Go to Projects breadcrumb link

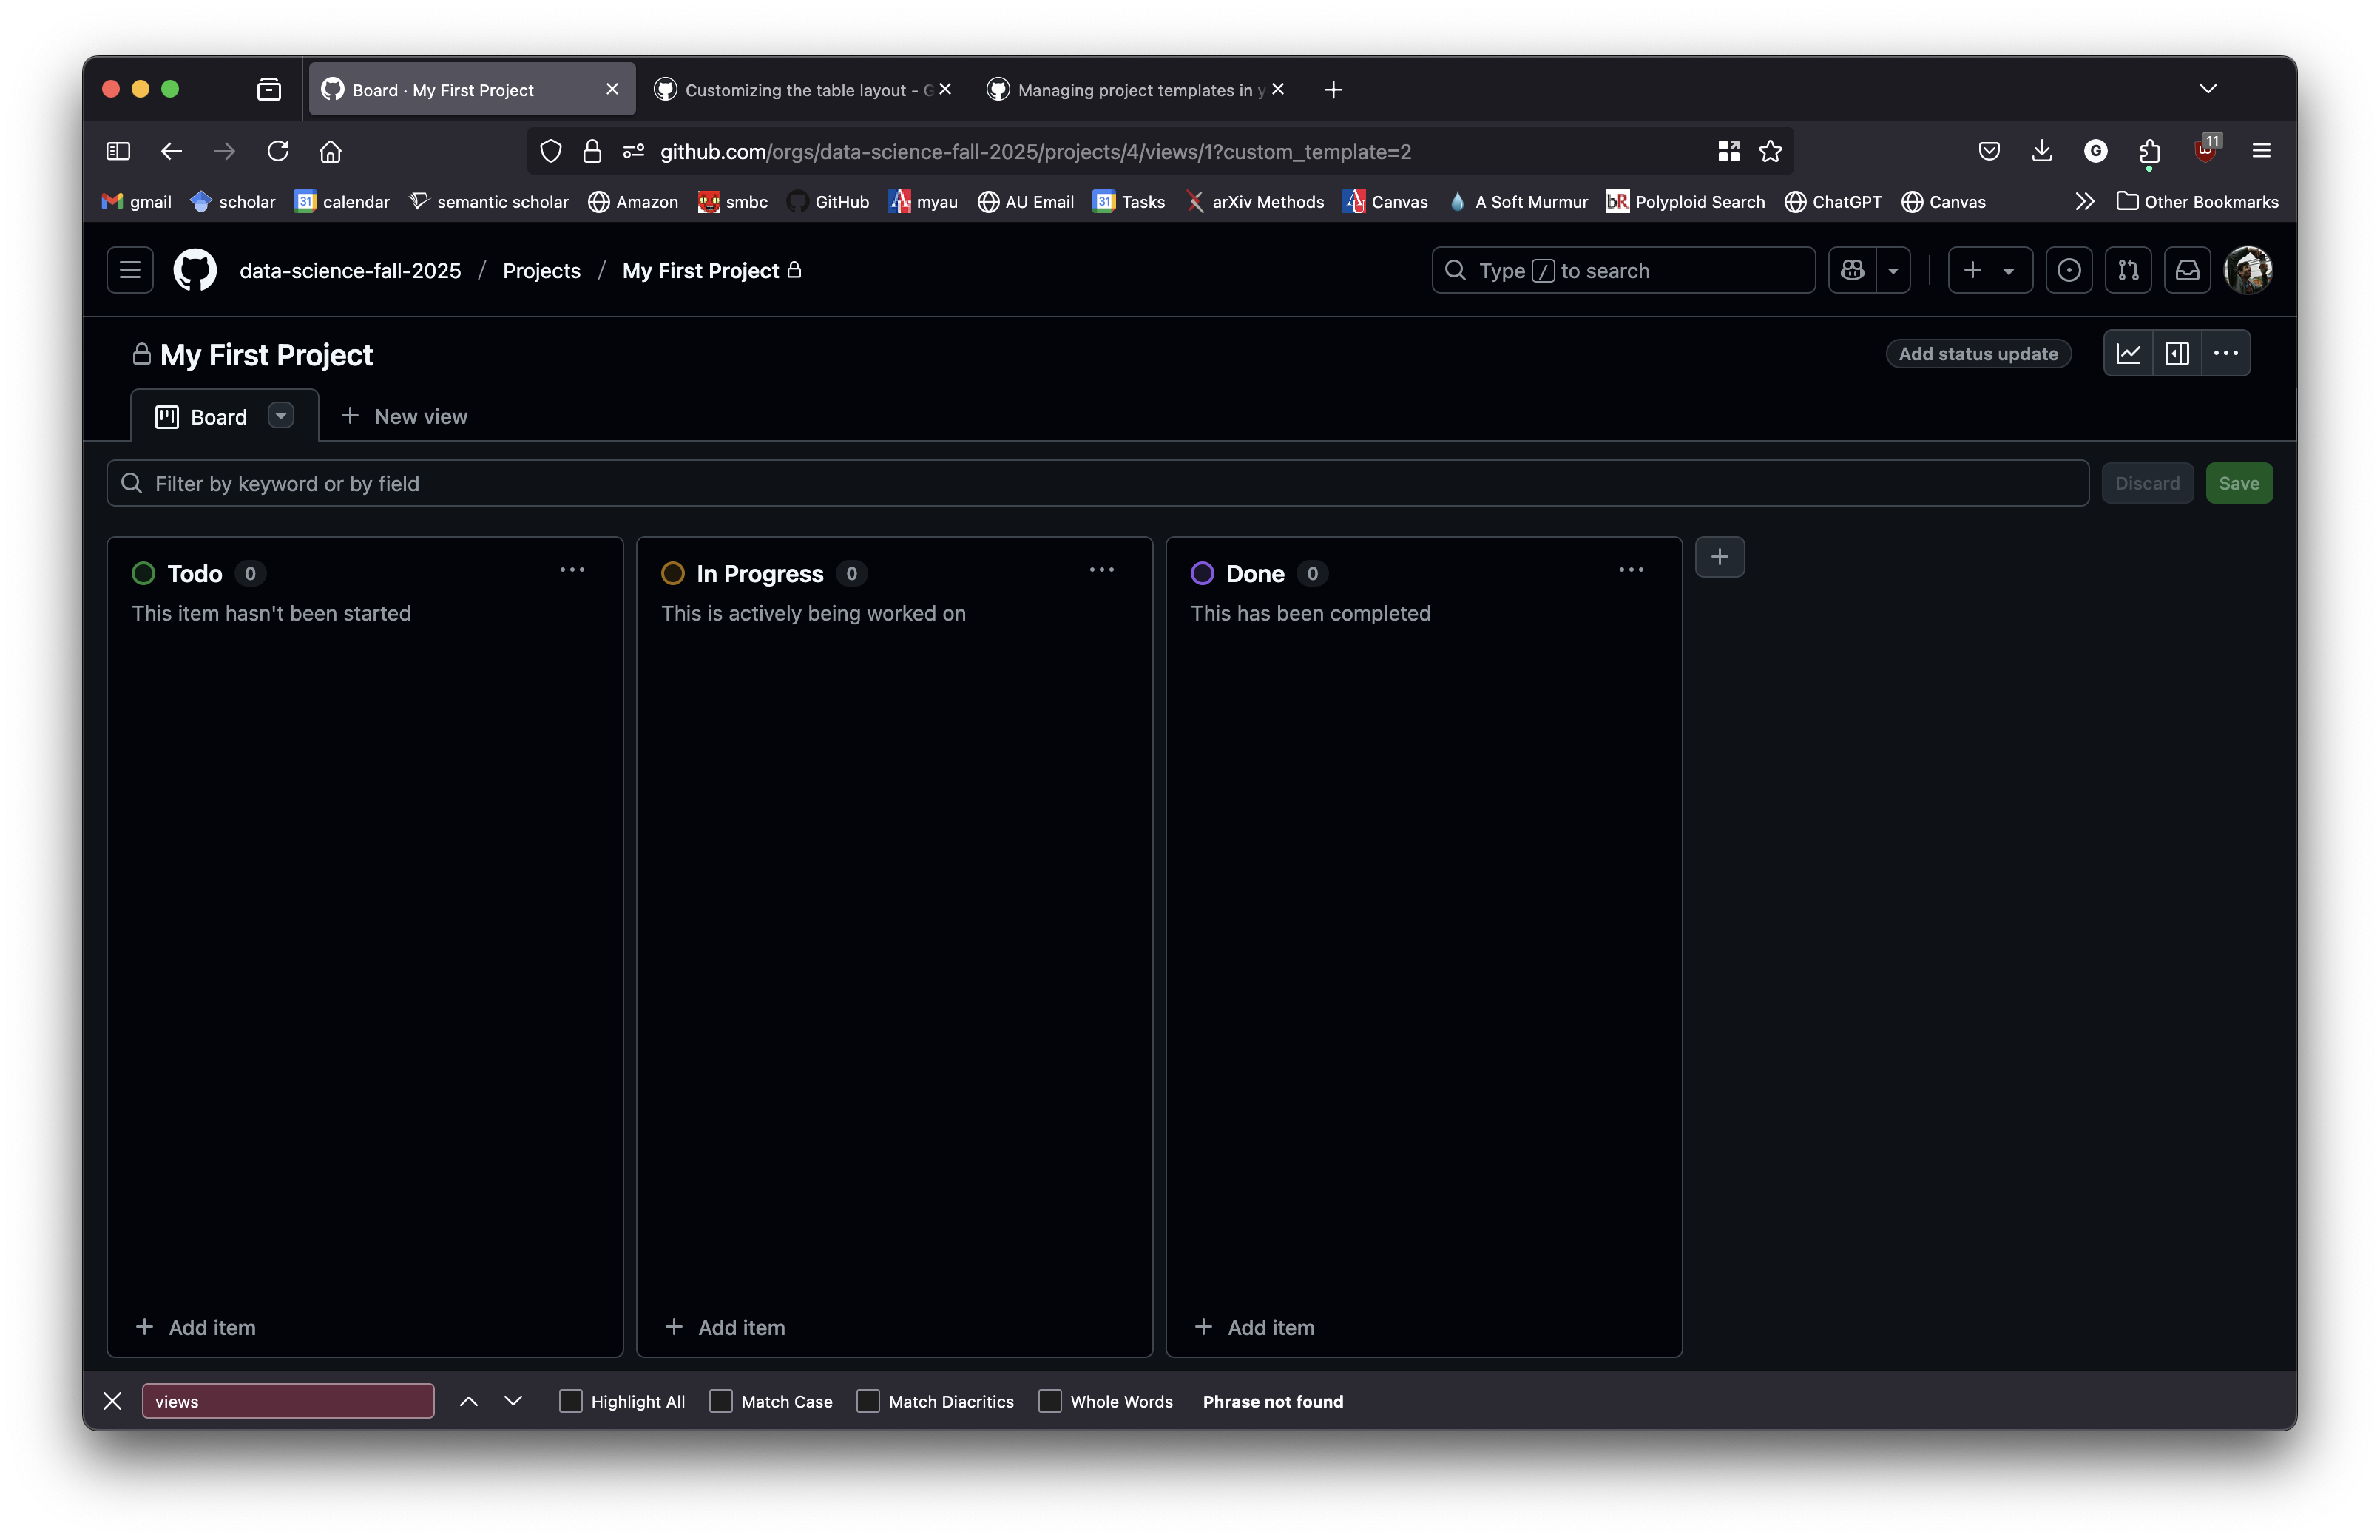(542, 270)
